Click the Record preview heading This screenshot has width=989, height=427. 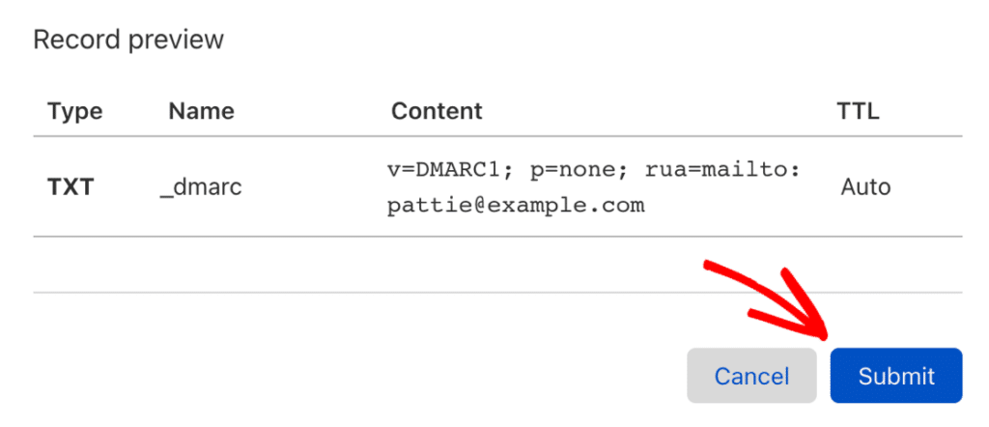pos(128,40)
